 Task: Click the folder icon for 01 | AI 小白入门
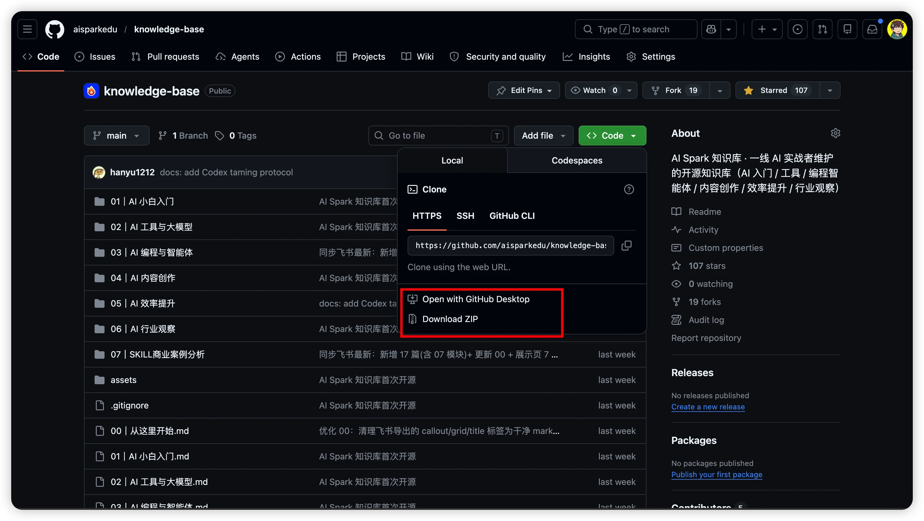[99, 201]
